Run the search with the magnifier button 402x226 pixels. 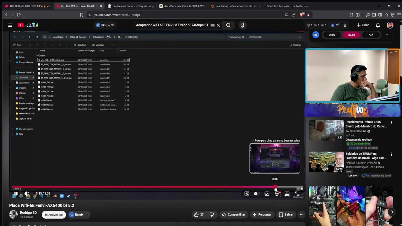point(228,25)
